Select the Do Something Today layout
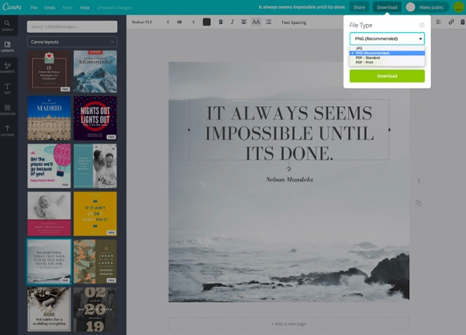Screen dimensions: 466x335 (49, 262)
